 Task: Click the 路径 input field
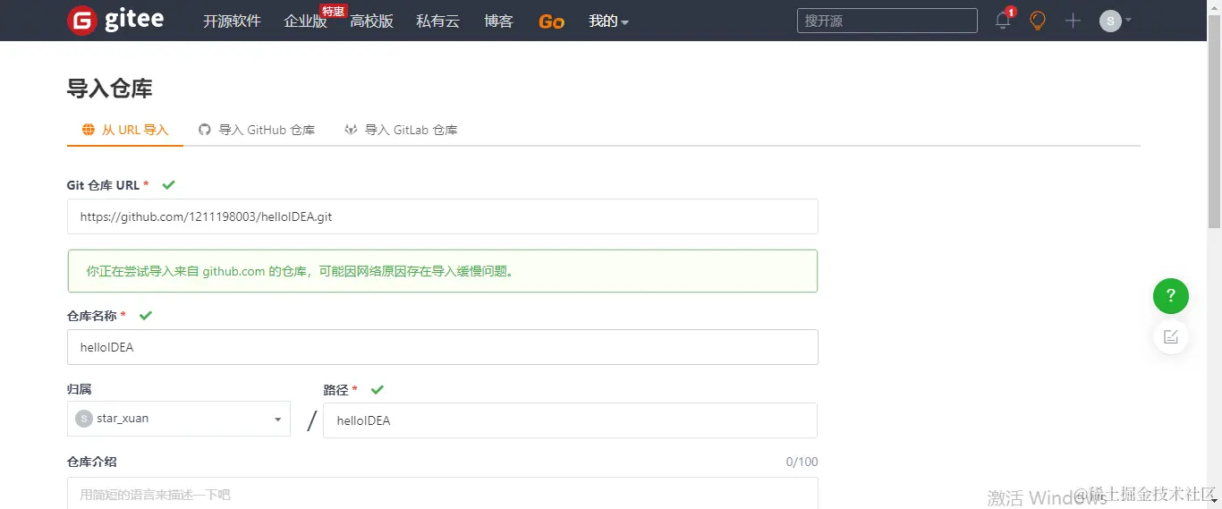(570, 420)
